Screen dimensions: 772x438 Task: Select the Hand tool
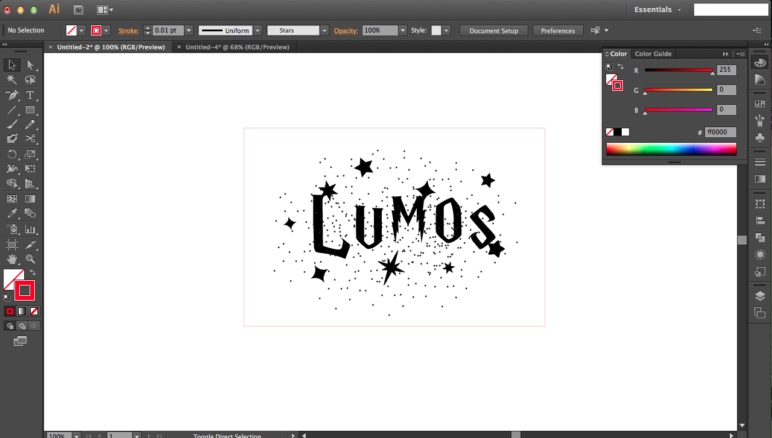11,259
